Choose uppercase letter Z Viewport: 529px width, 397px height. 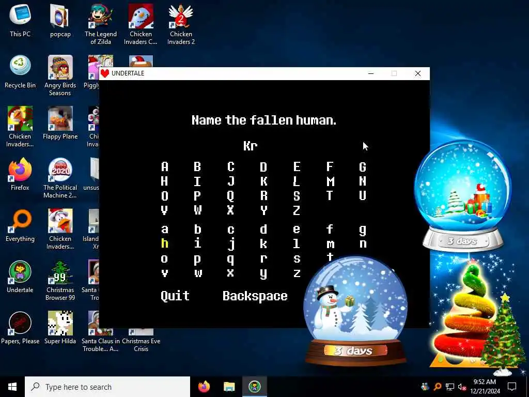point(297,210)
